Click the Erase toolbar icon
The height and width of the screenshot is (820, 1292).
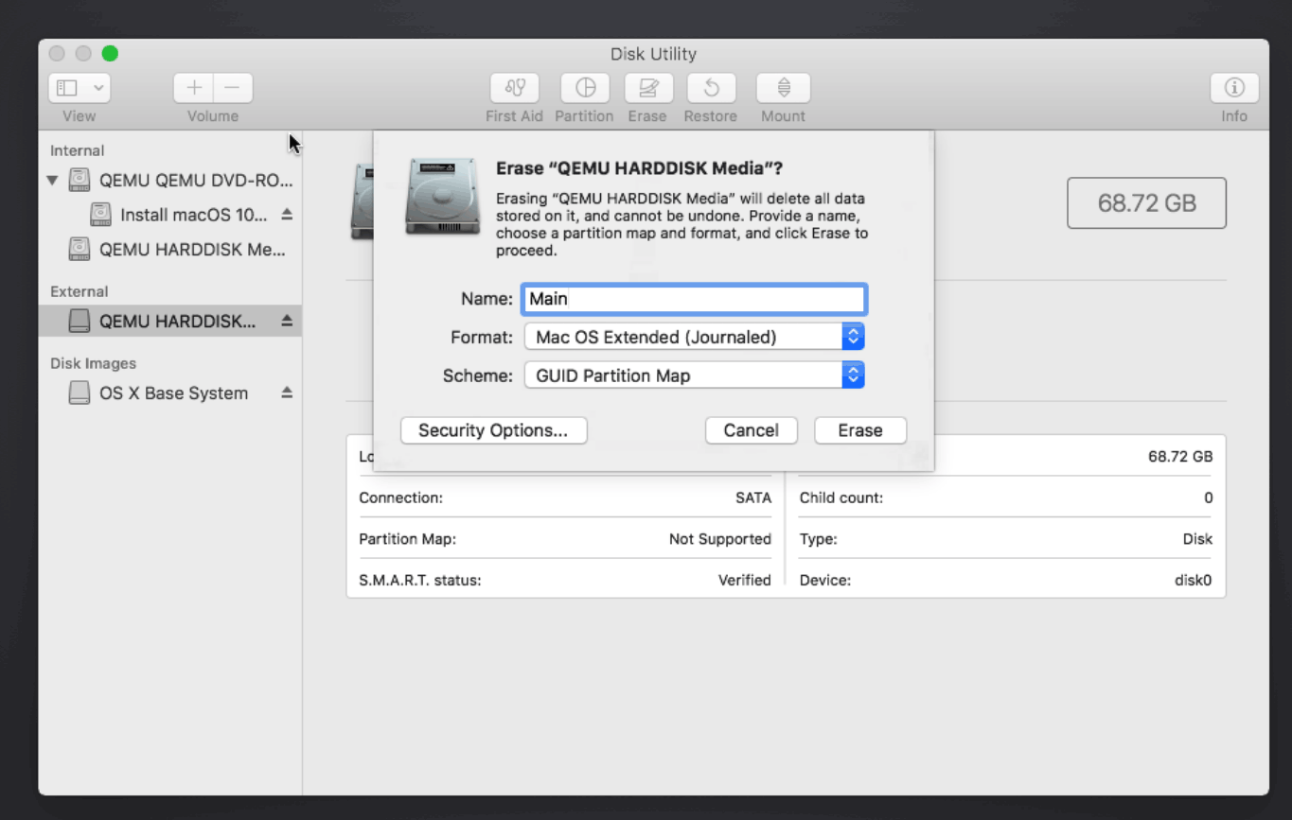point(648,88)
